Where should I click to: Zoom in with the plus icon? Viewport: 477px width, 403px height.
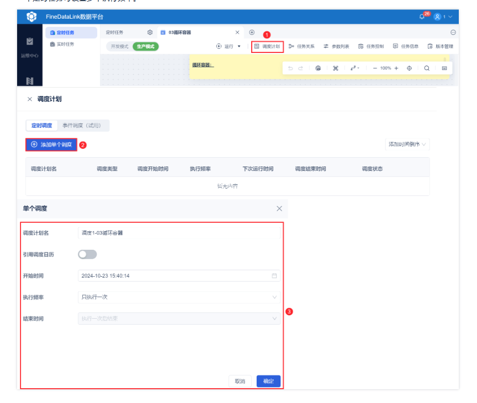(x=396, y=68)
